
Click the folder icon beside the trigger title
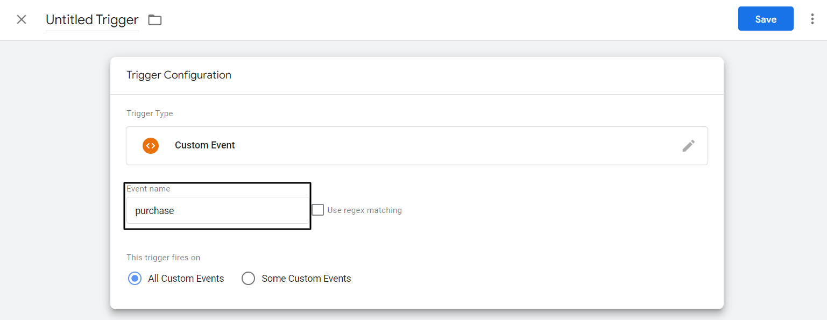pos(155,19)
